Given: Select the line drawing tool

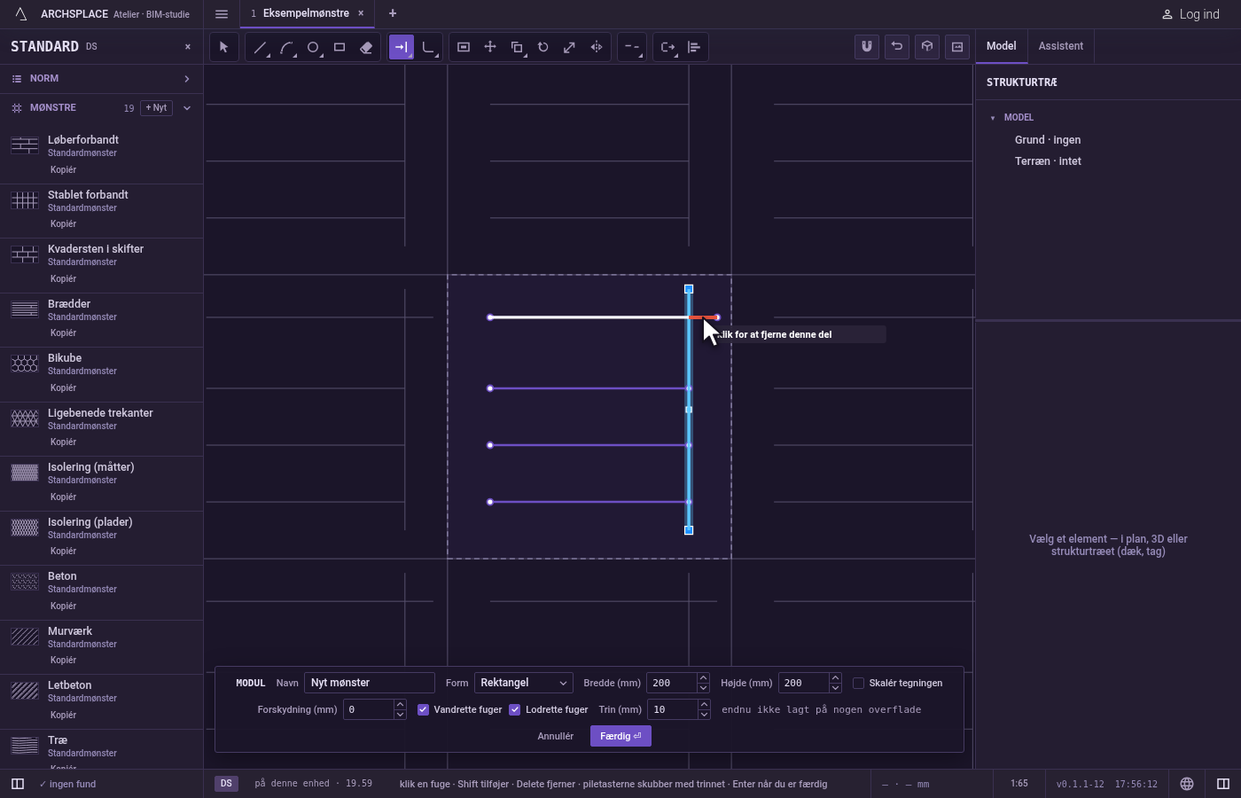Looking at the screenshot, I should coord(260,47).
